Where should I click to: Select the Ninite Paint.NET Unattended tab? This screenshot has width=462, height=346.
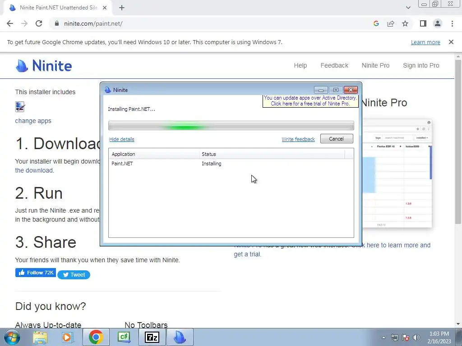point(58,8)
